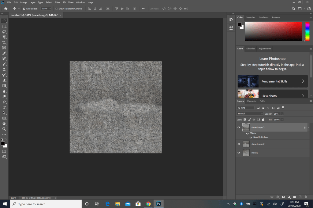Select the Crop tool
The image size is (313, 208).
pyautogui.click(x=4, y=43)
